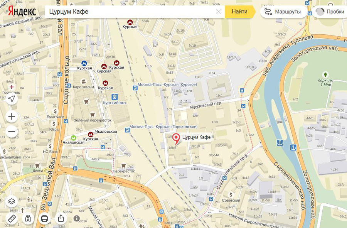
Task: Click the left anchor pier icon
Action: (280, 143)
